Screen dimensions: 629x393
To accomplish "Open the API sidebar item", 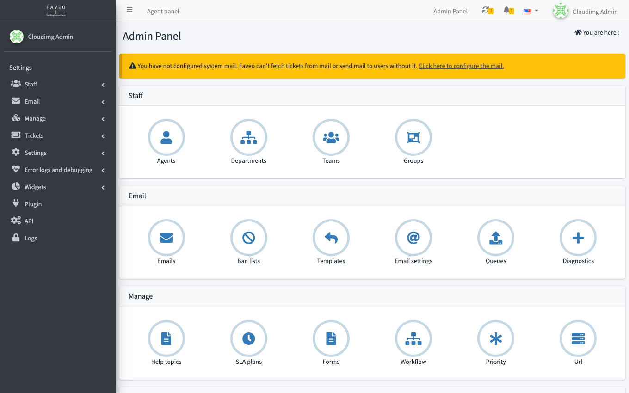I will 58,221.
